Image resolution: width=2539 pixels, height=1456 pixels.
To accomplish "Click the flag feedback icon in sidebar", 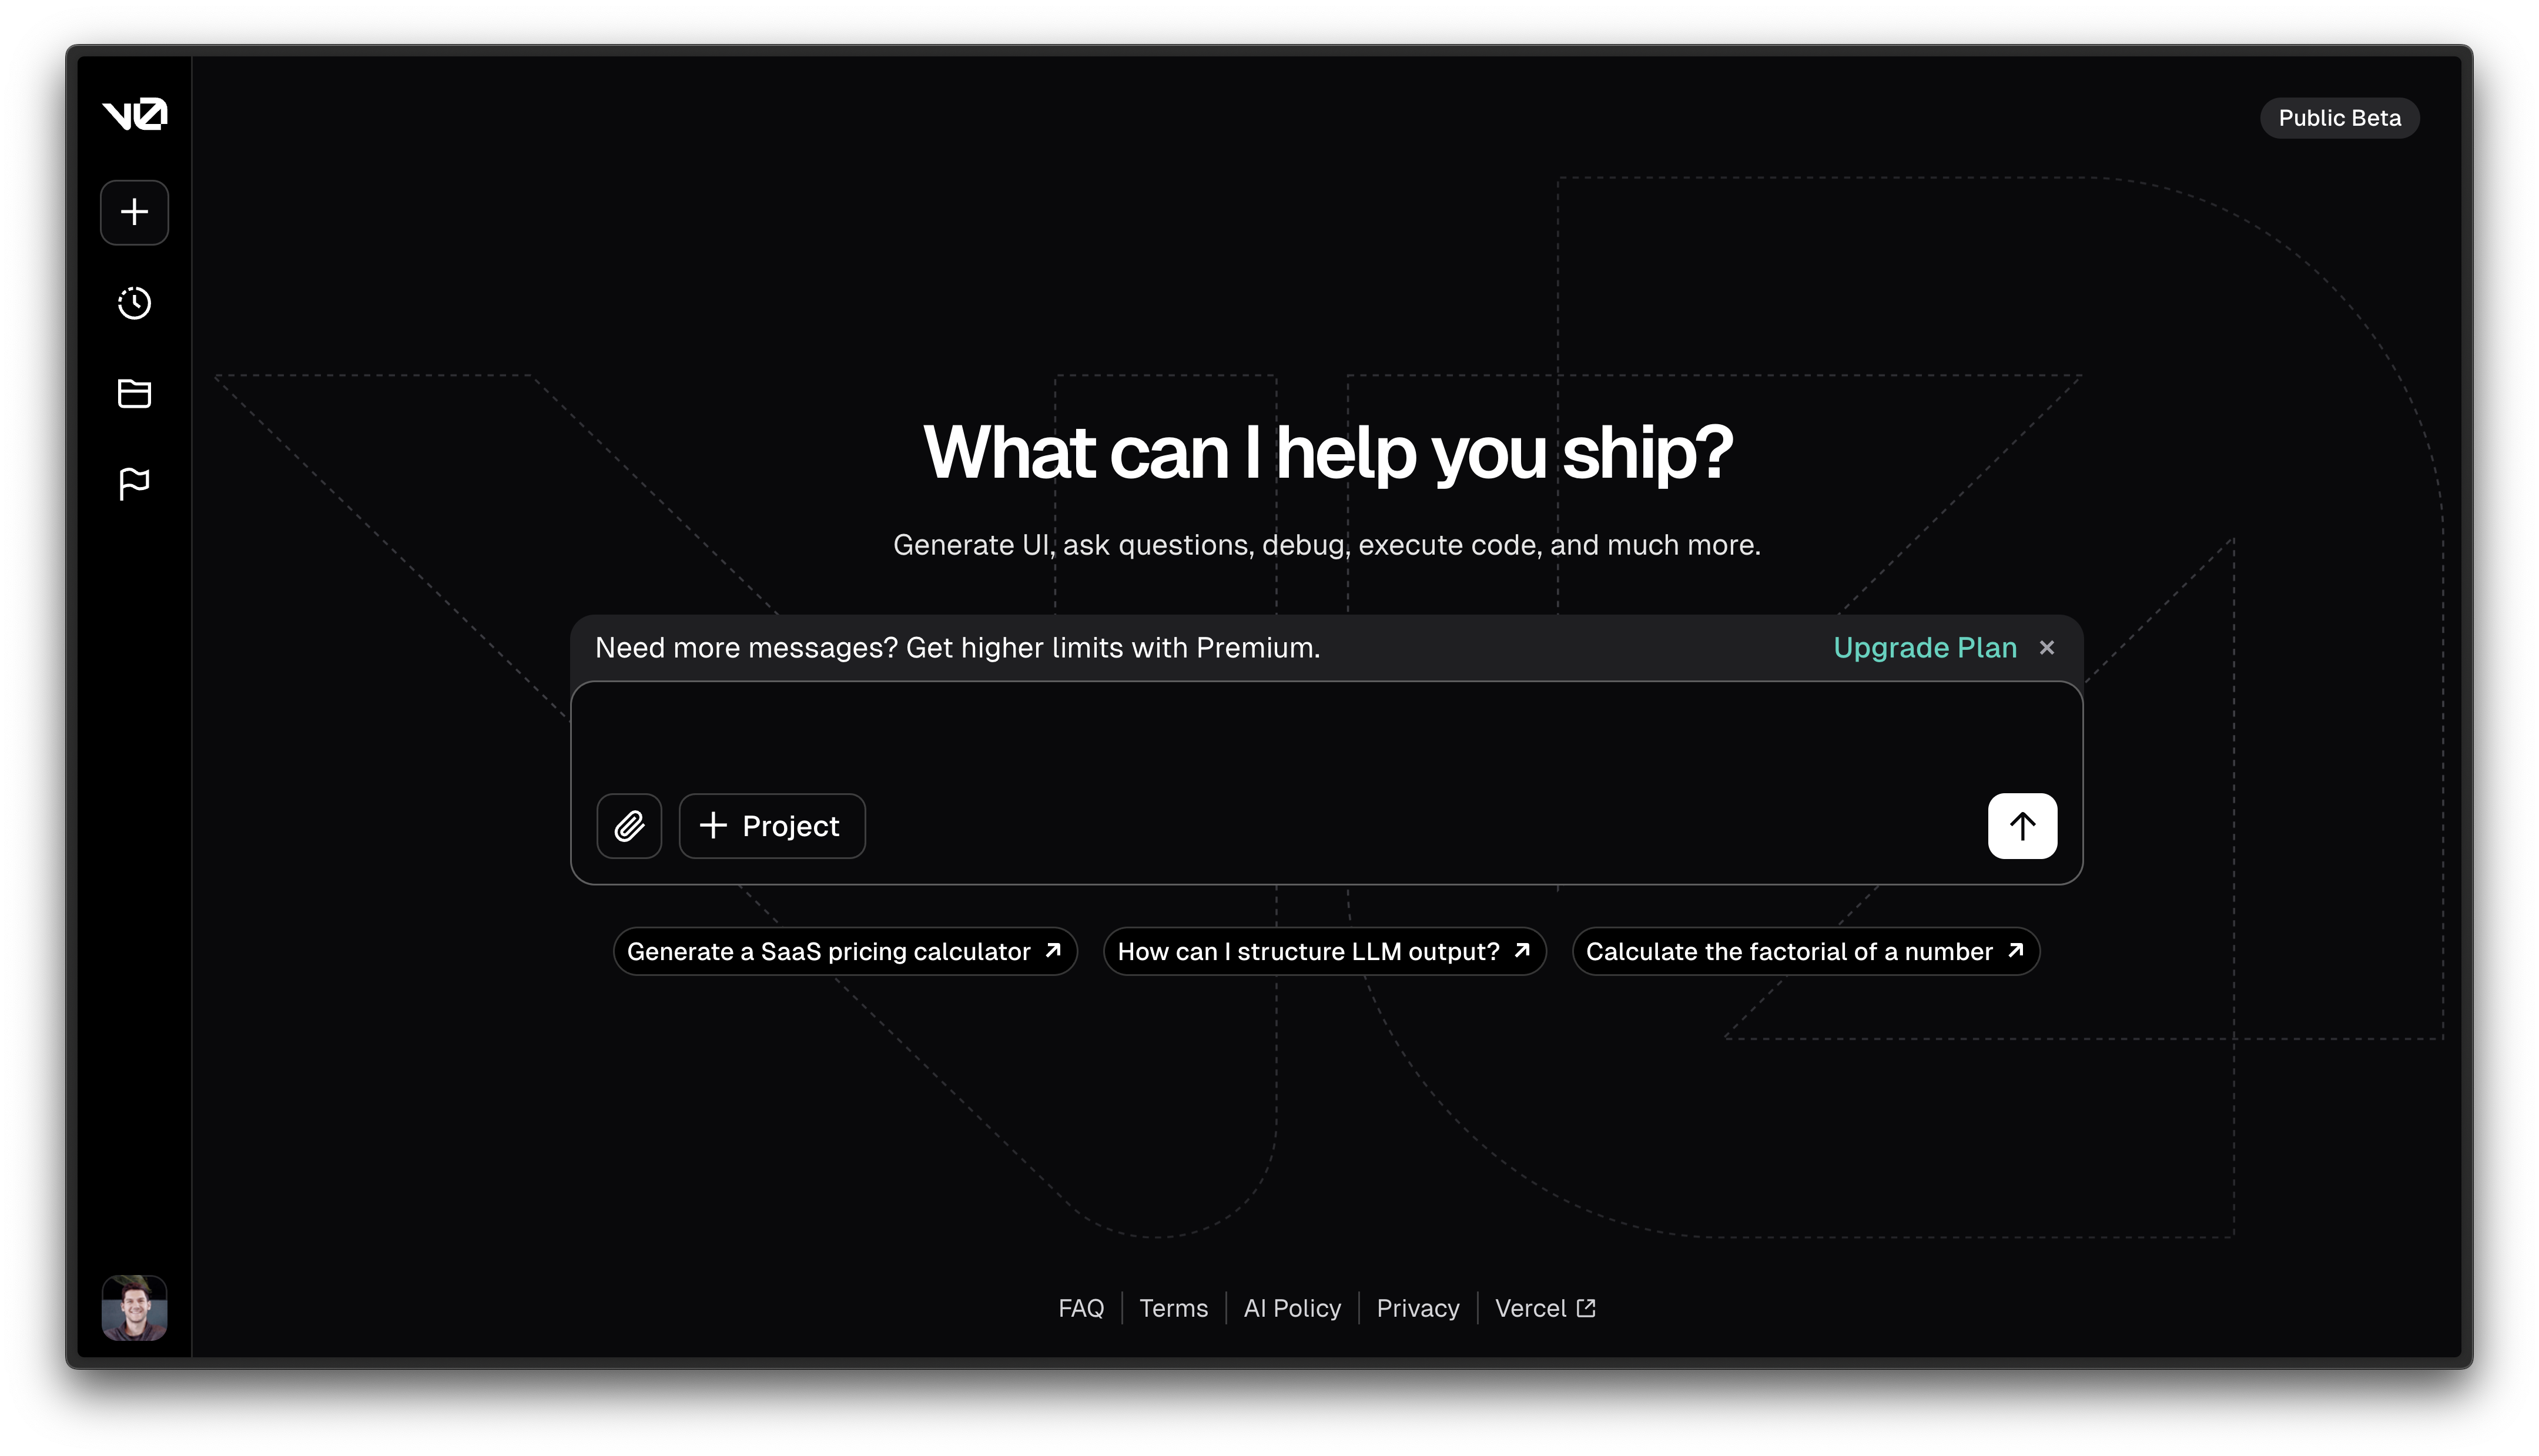I will [134, 484].
